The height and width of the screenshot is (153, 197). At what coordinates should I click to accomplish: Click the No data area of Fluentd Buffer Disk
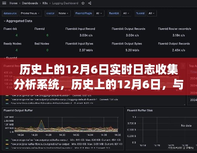tap(186, 125)
